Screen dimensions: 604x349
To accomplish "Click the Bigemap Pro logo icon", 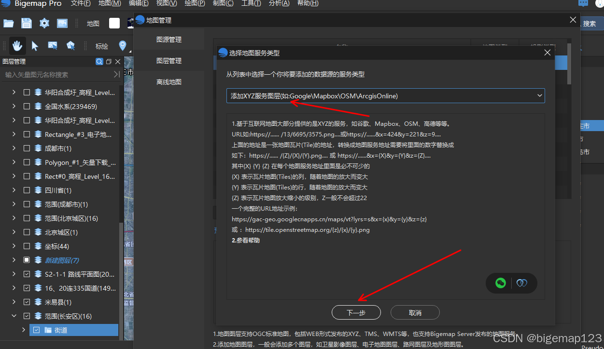I will tap(6, 3).
